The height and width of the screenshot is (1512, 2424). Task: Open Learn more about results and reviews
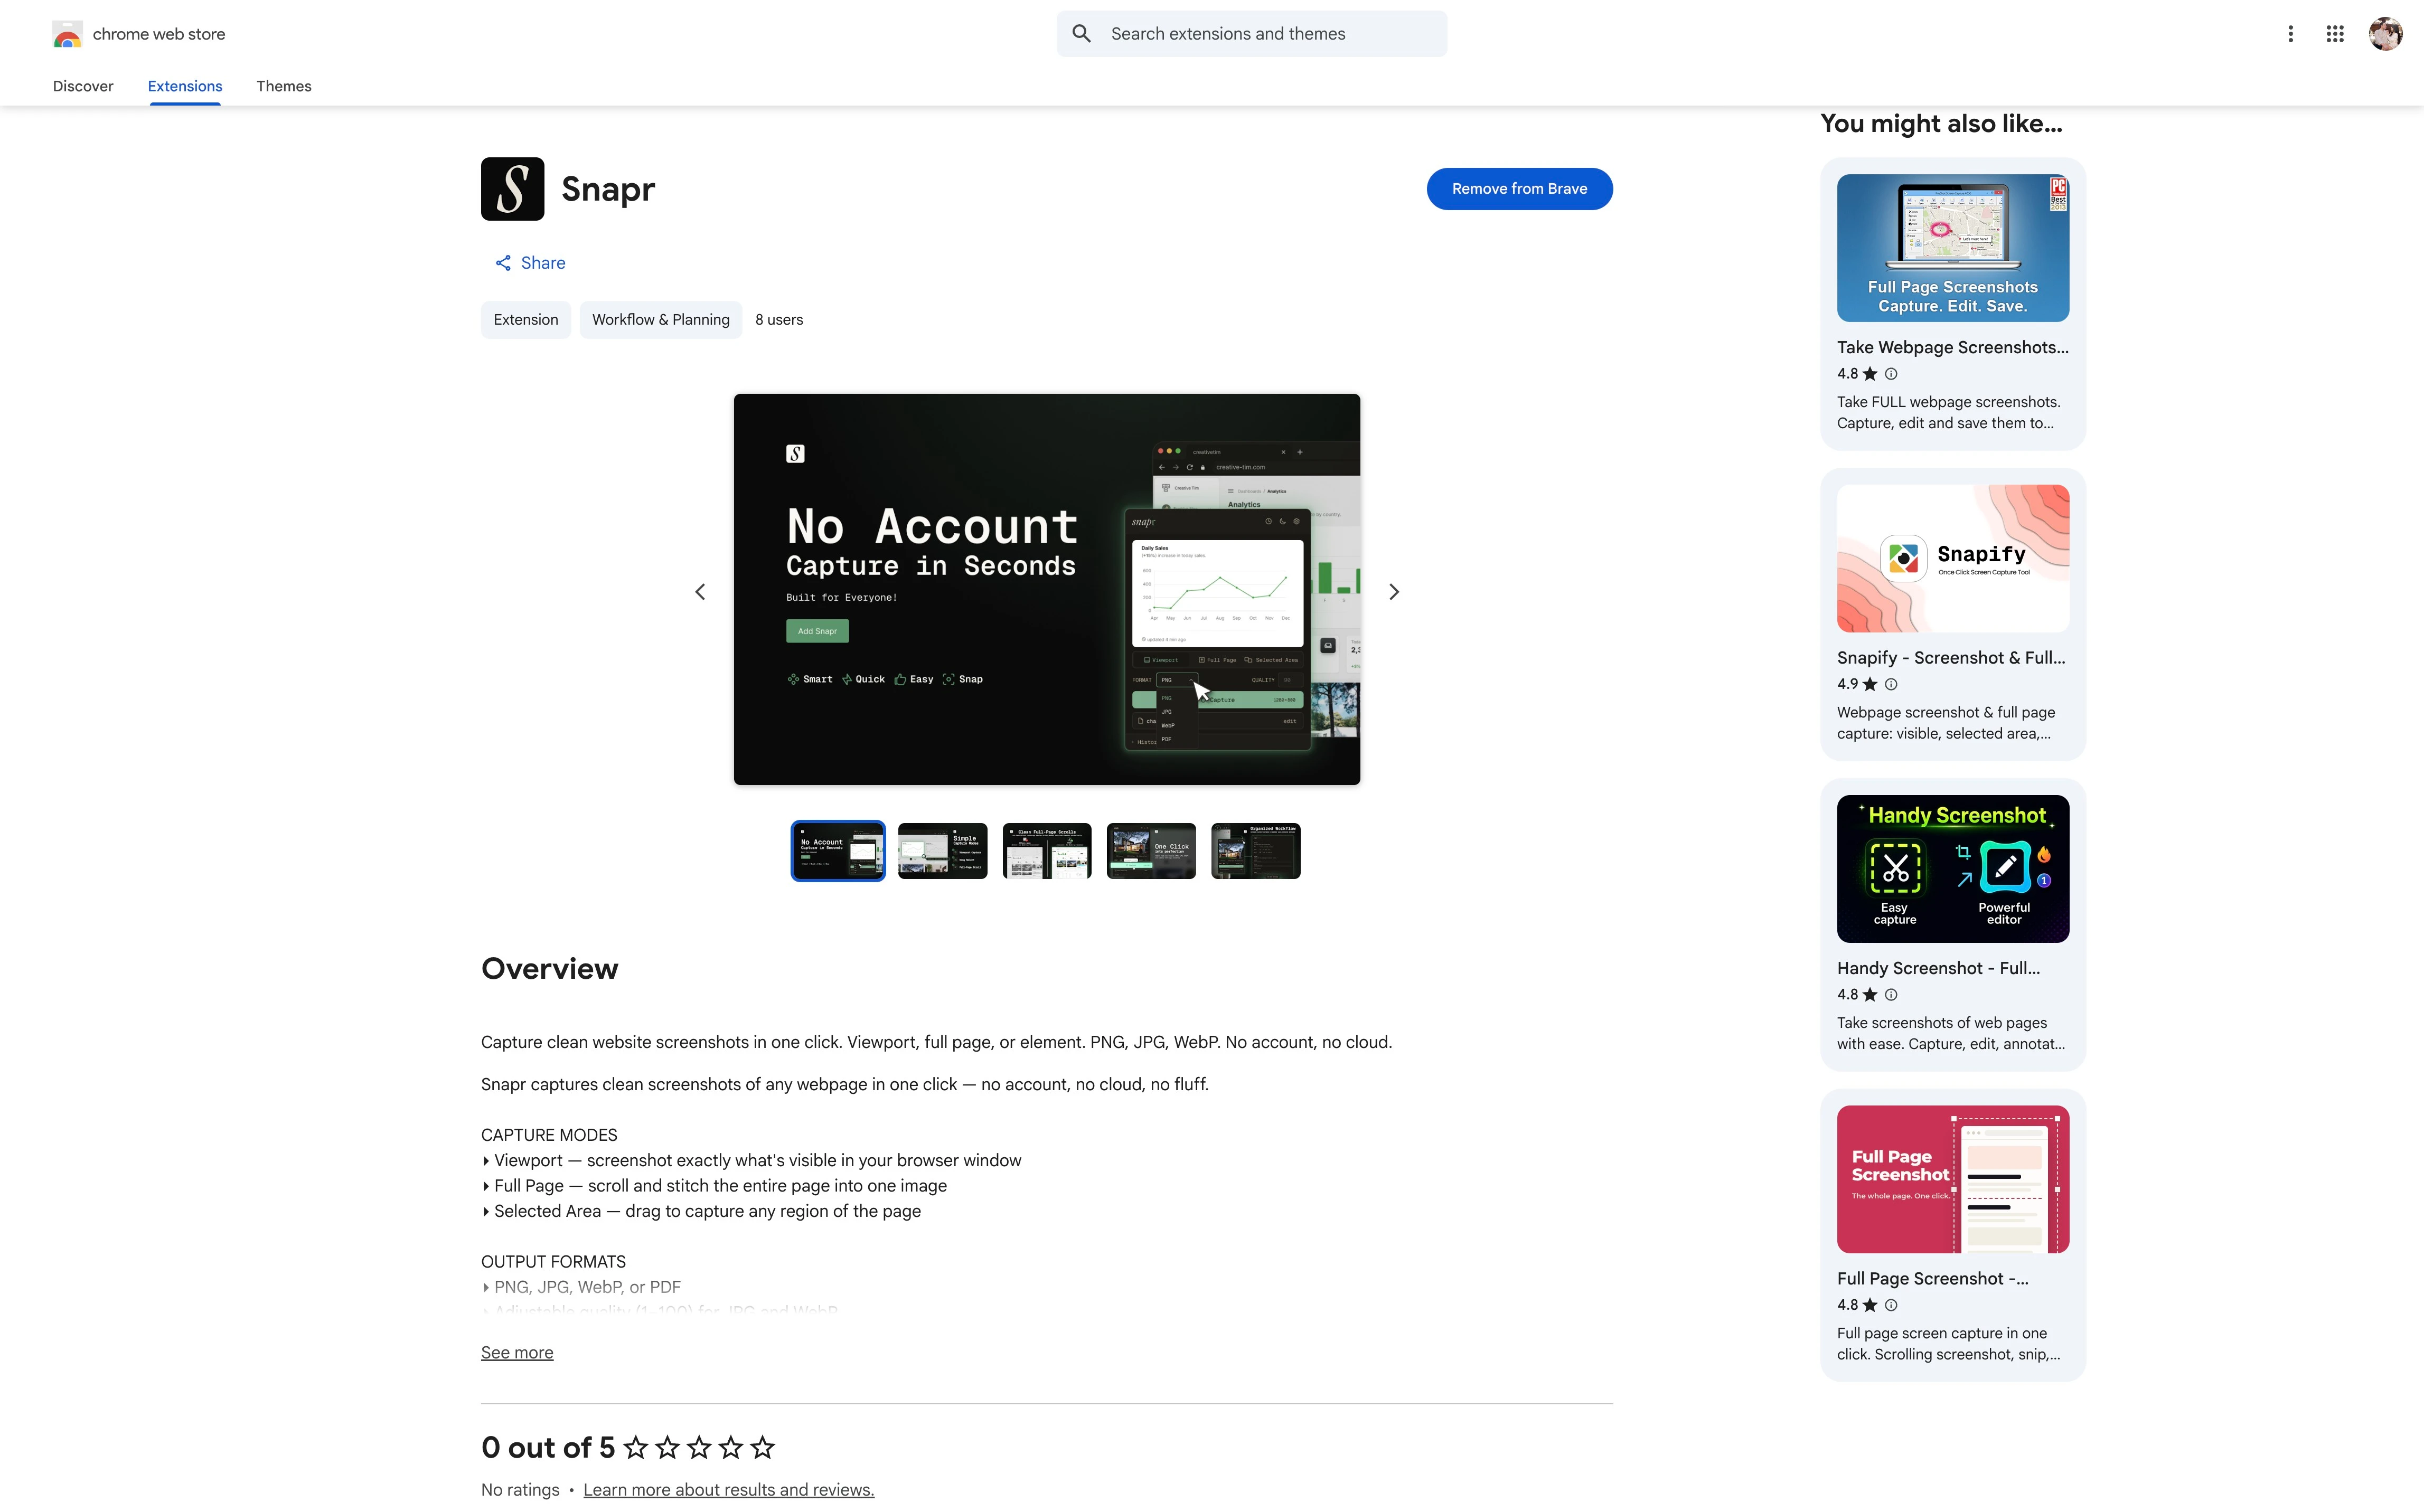(728, 1489)
